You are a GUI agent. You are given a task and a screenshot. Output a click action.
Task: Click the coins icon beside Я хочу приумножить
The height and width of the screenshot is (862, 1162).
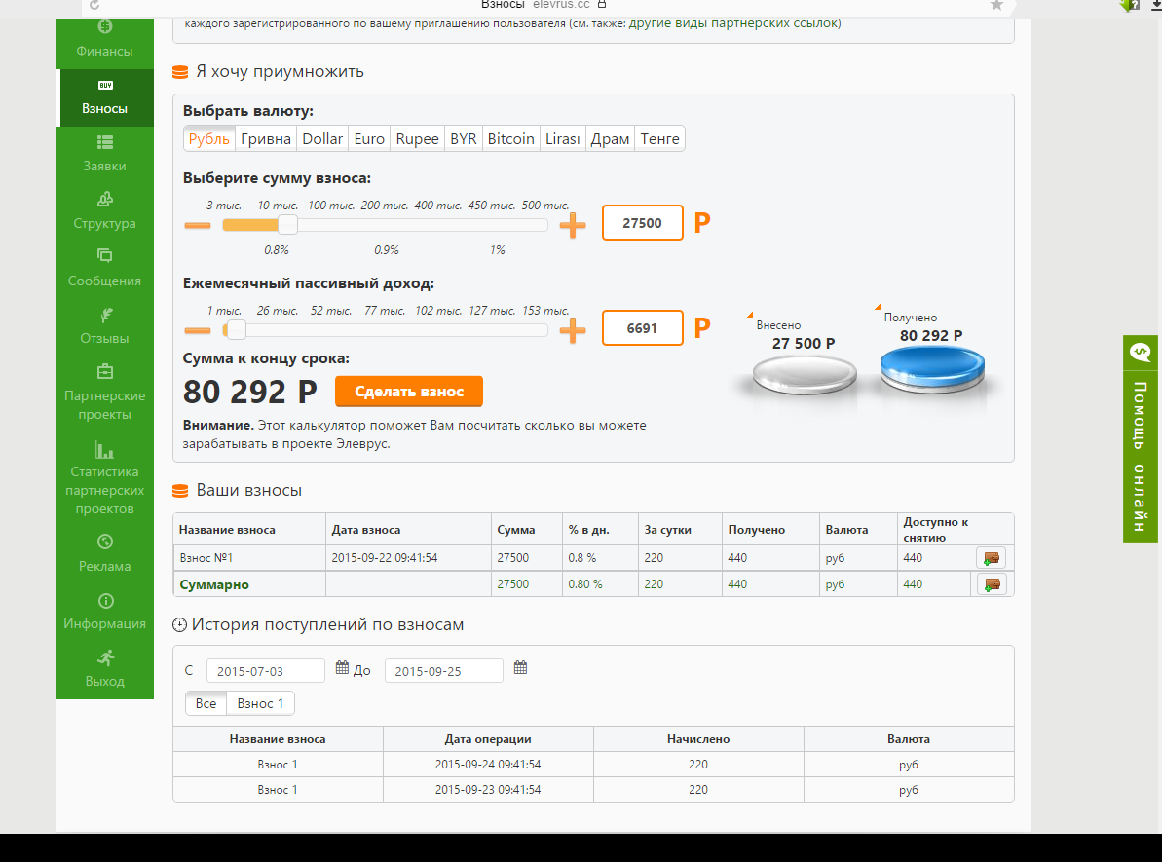[x=180, y=72]
